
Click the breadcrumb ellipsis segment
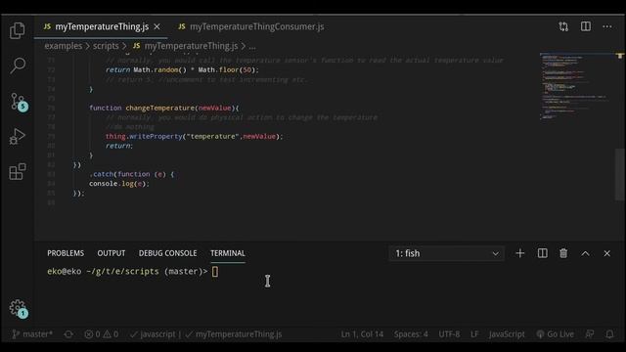point(252,47)
